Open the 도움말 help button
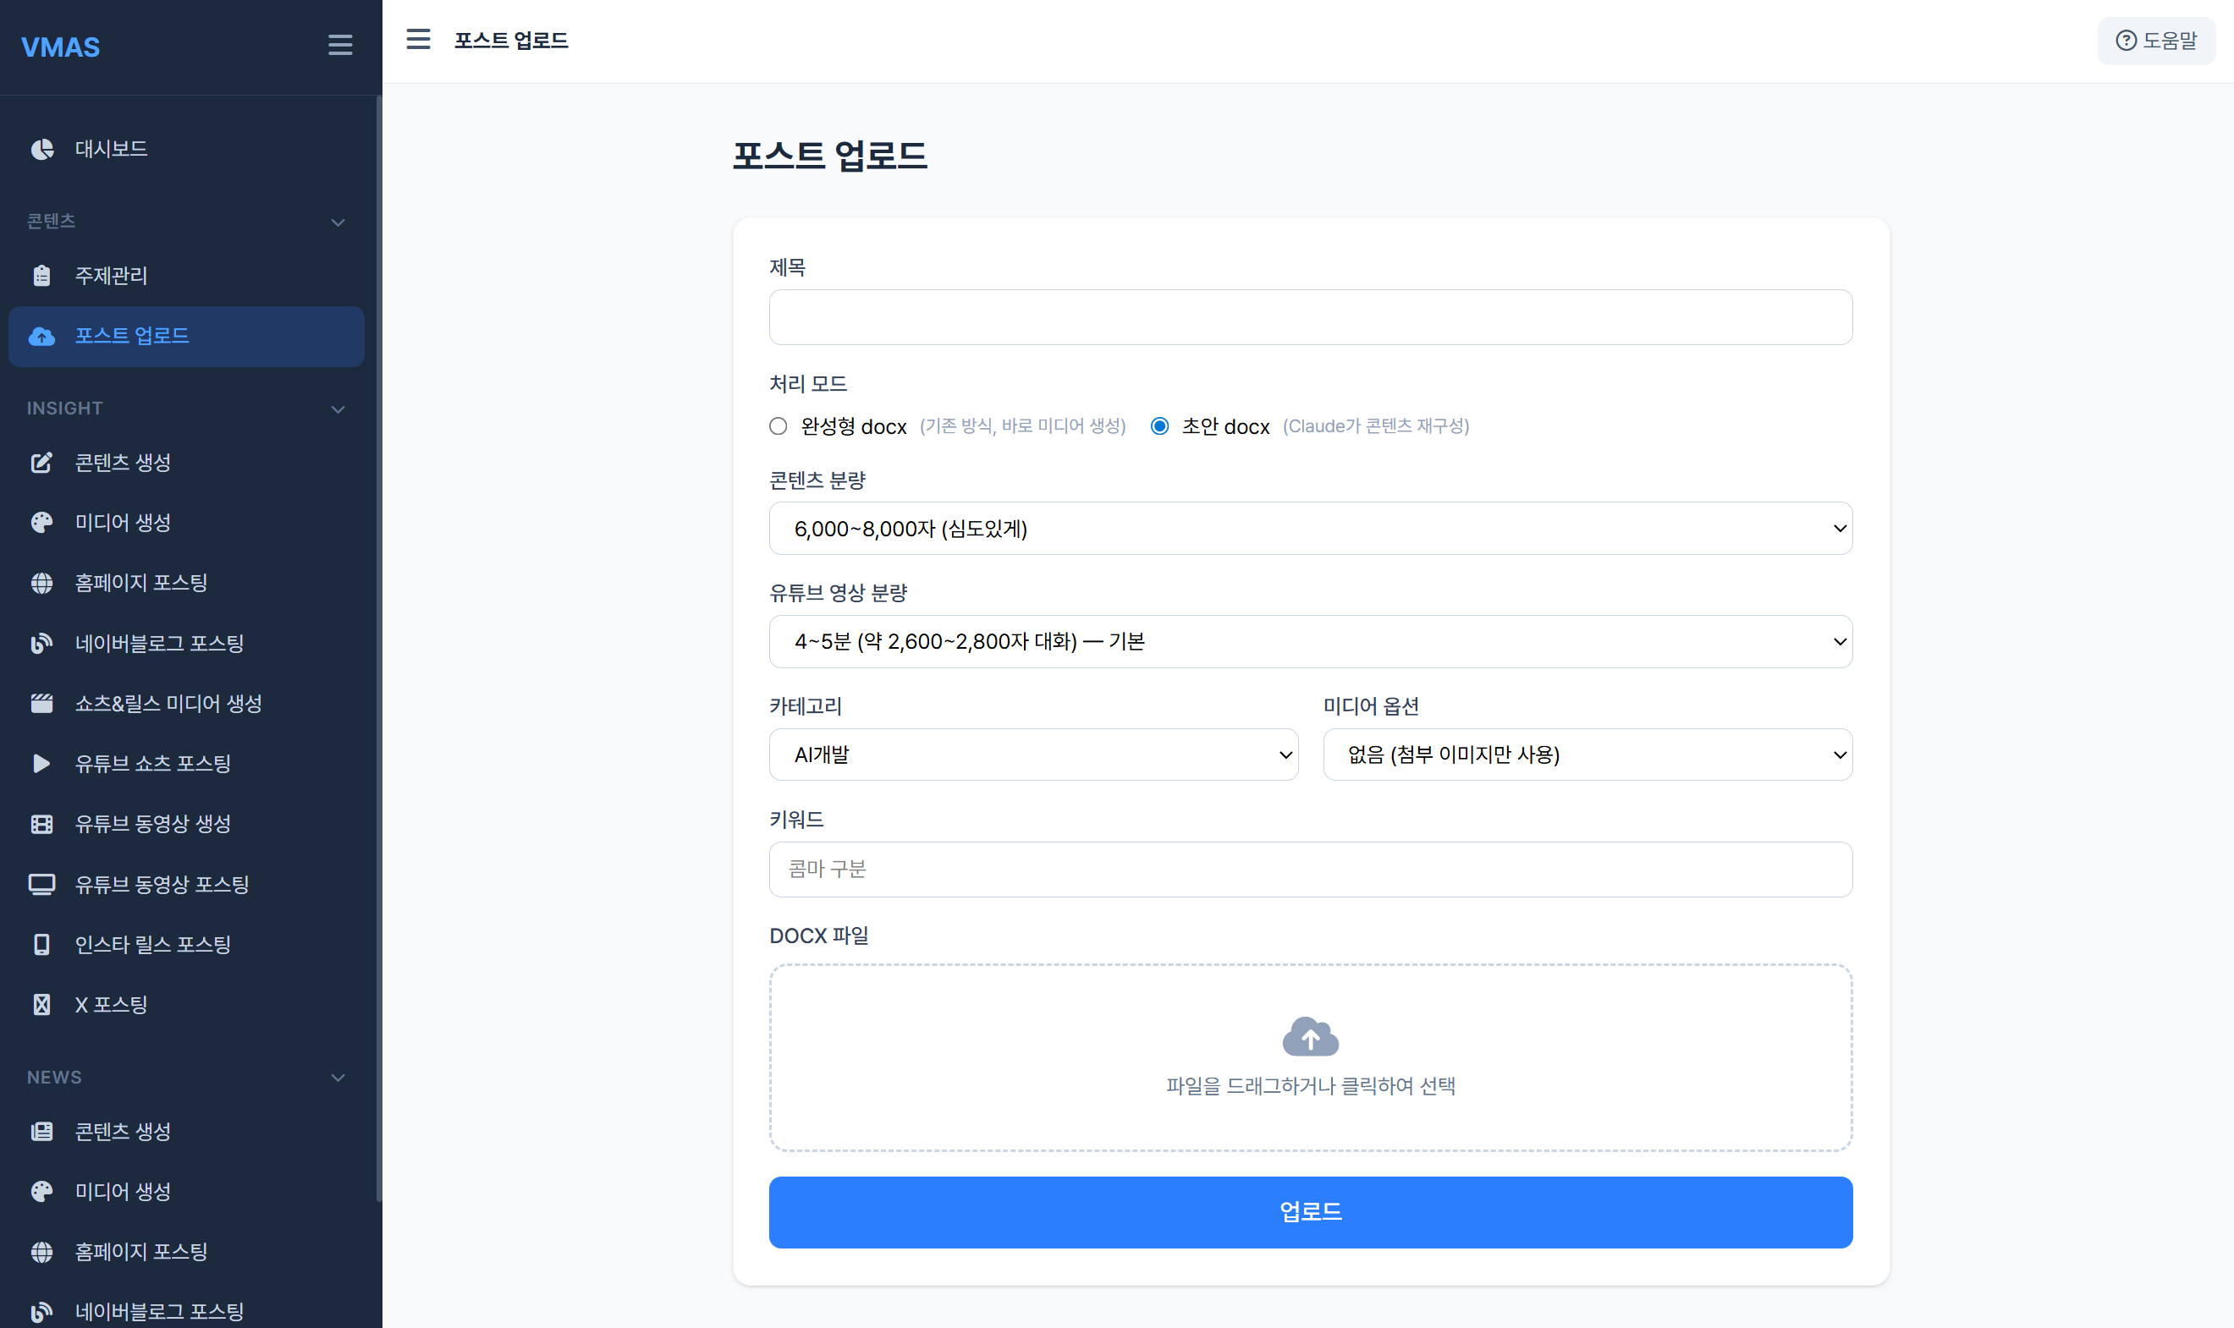 [2155, 41]
